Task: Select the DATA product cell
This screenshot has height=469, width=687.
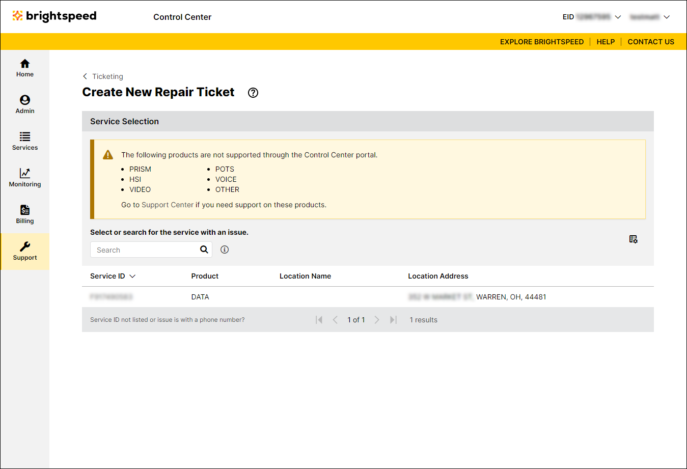Action: (200, 297)
